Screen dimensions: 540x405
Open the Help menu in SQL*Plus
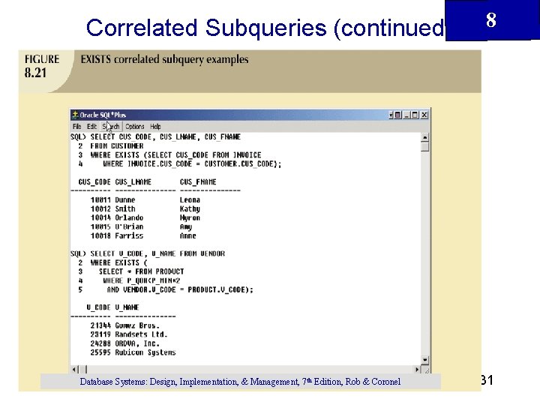tap(155, 127)
